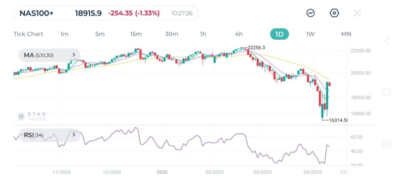Open the NAS100+ symbol selector
This screenshot has width=398, height=184.
coord(37,13)
